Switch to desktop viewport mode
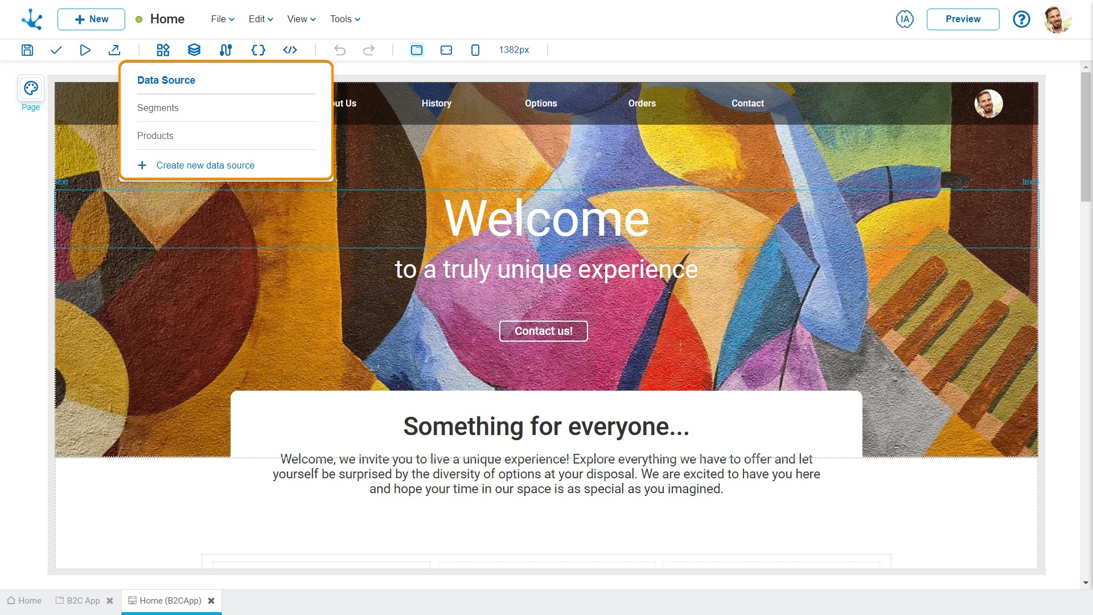The image size is (1093, 615). pyautogui.click(x=417, y=50)
